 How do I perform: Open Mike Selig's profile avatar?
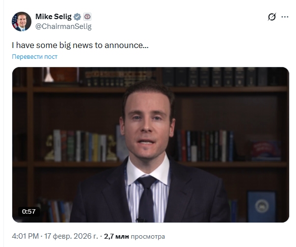point(22,22)
